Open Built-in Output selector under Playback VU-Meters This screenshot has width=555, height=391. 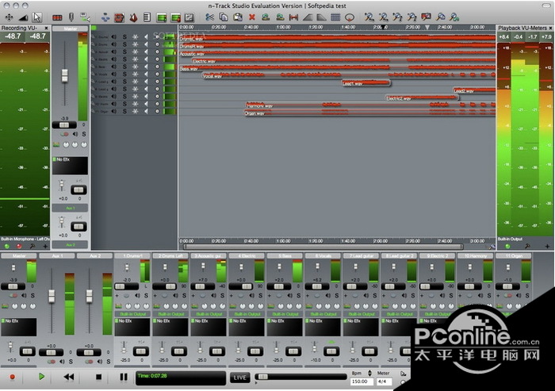click(510, 239)
